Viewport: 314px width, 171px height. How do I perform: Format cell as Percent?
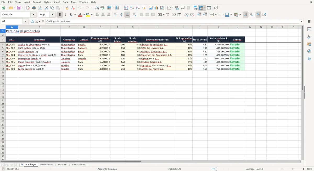168,15
